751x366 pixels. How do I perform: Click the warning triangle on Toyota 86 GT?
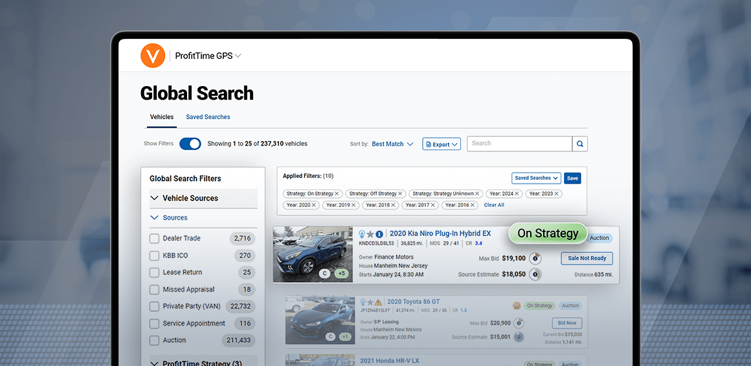coord(378,302)
